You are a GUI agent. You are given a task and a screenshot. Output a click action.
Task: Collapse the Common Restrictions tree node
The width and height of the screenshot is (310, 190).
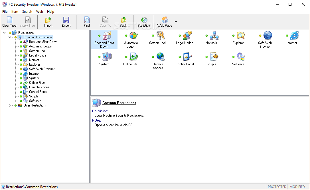click(x=10, y=37)
